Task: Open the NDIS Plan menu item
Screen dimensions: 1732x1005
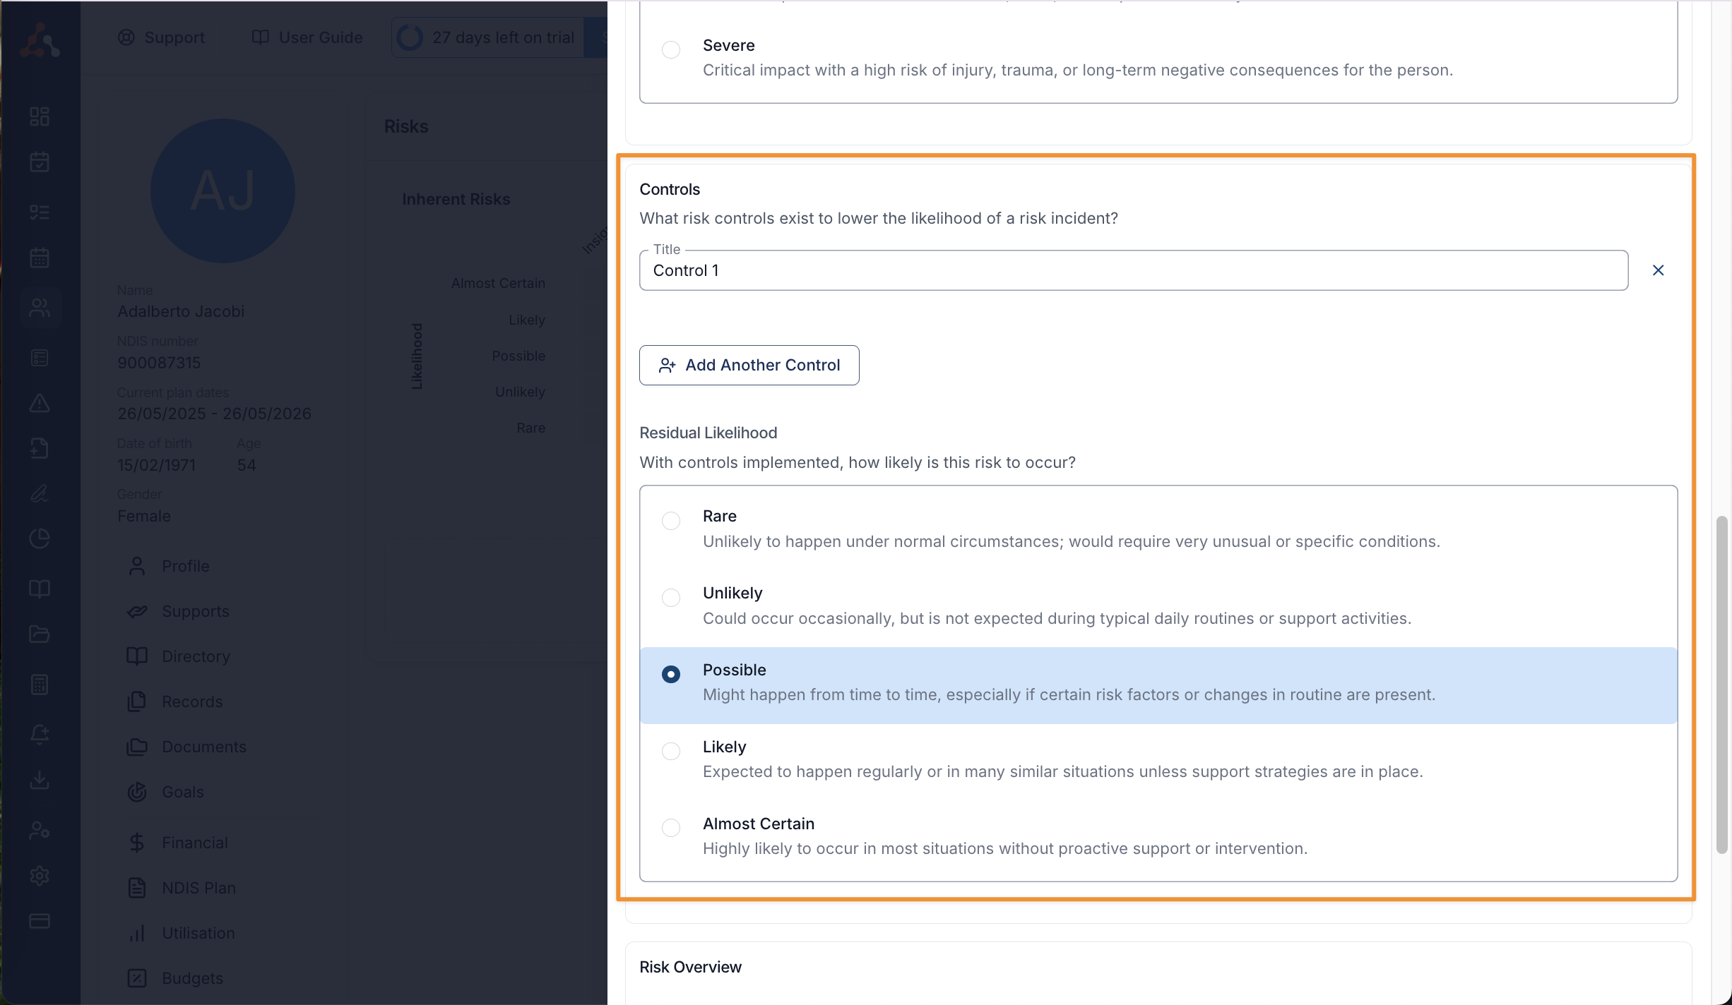Action: pos(198,888)
